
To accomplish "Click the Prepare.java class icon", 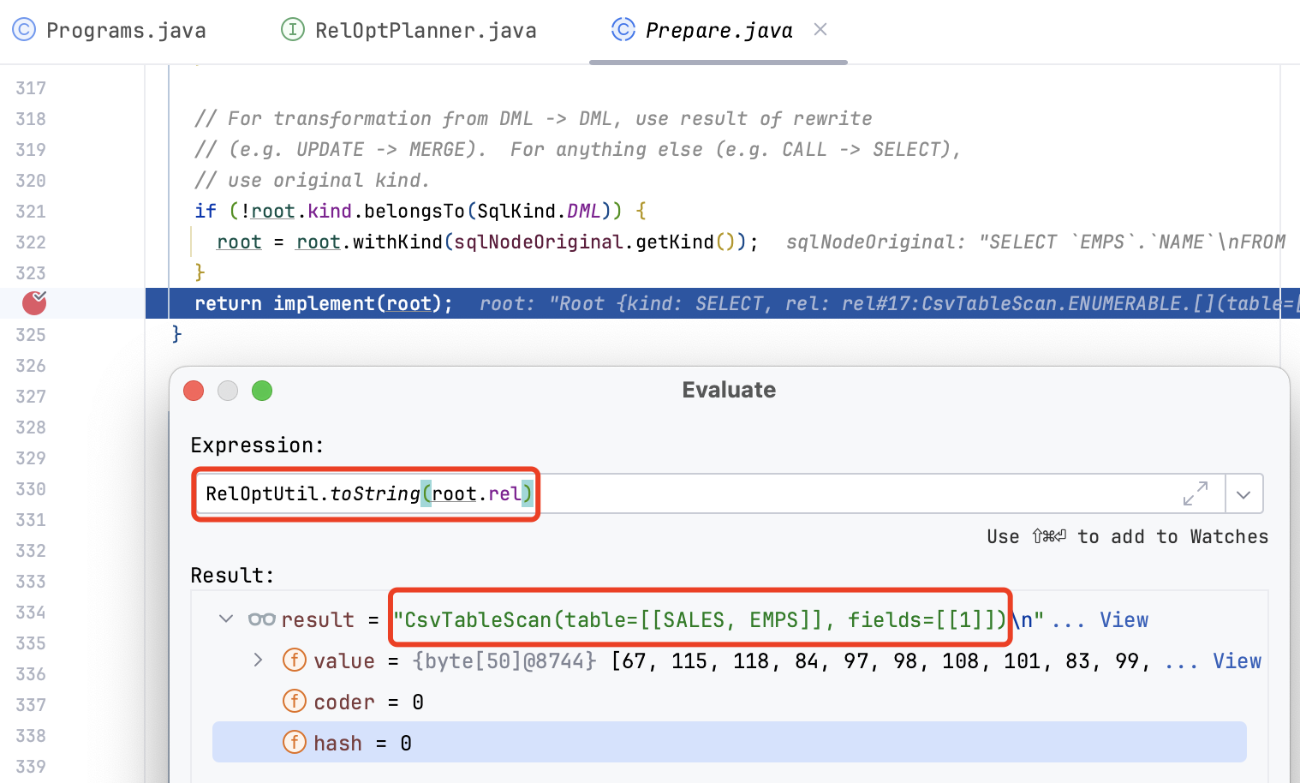I will 623,30.
